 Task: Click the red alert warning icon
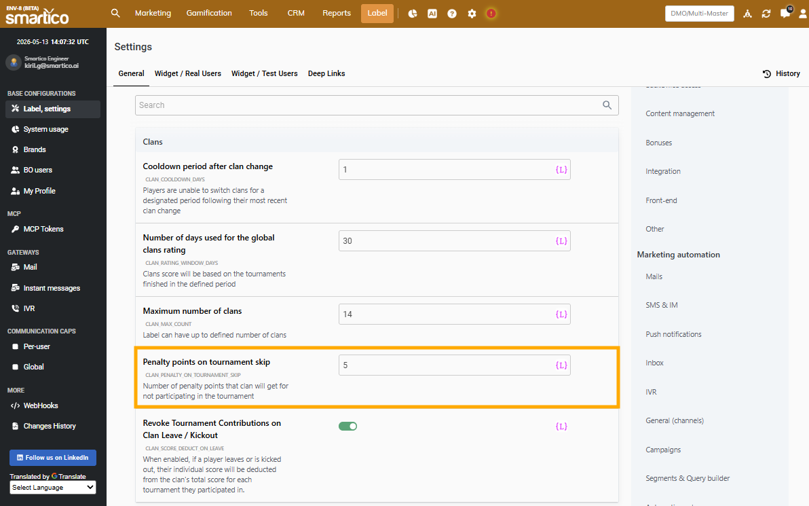(x=491, y=14)
